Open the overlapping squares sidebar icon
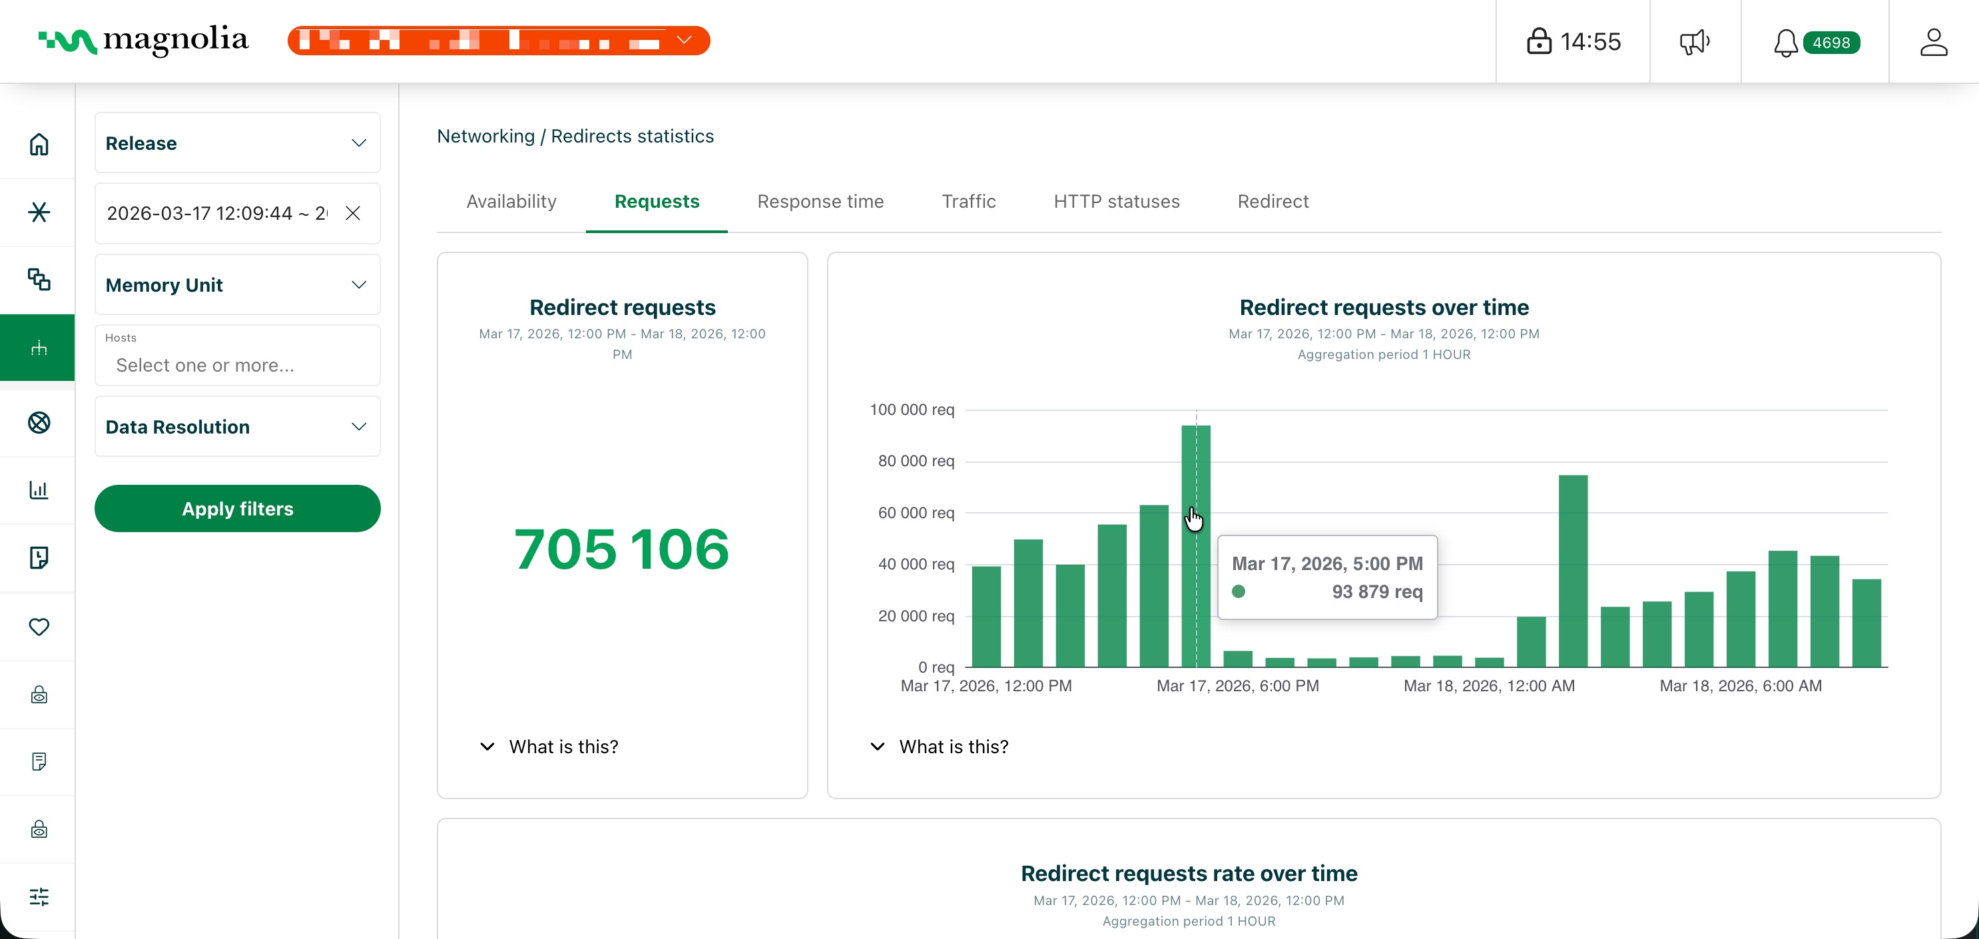This screenshot has height=939, width=1979. tap(39, 280)
